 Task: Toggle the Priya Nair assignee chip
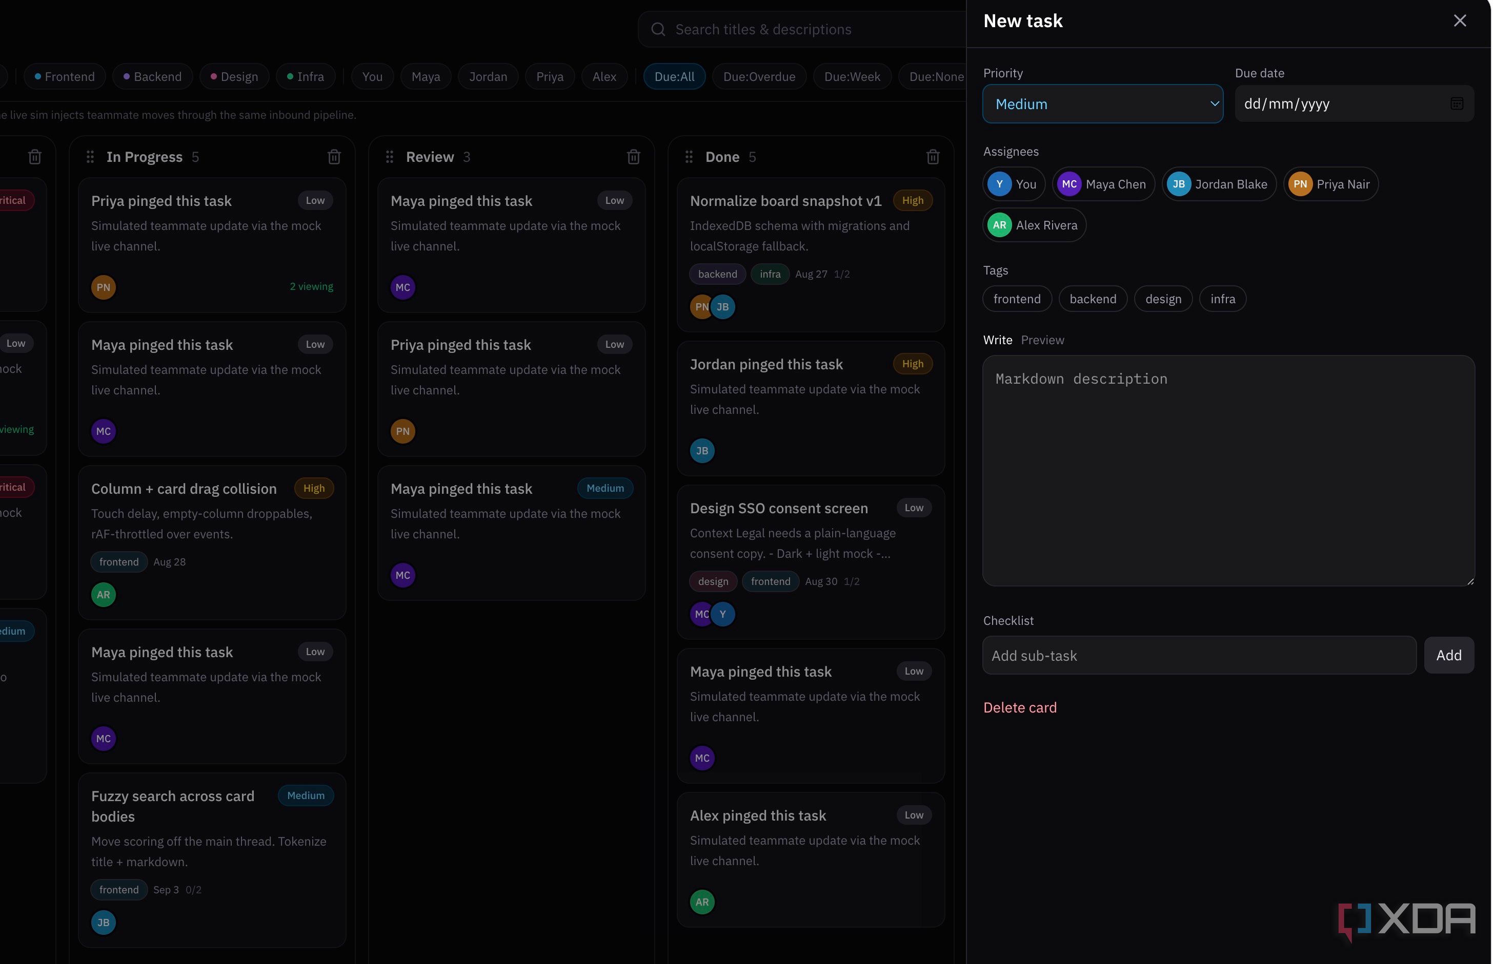[x=1330, y=184]
